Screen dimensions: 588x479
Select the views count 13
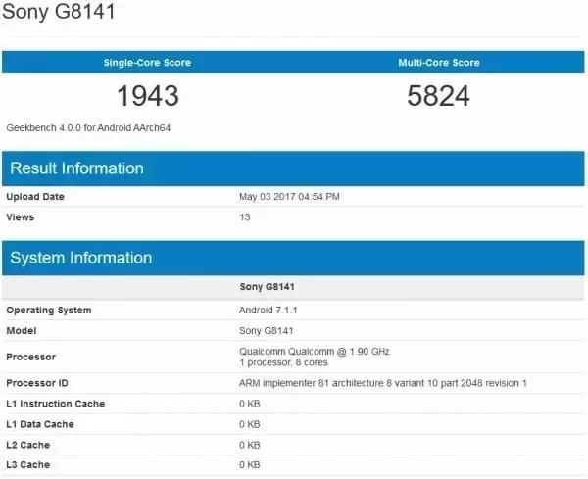(245, 217)
